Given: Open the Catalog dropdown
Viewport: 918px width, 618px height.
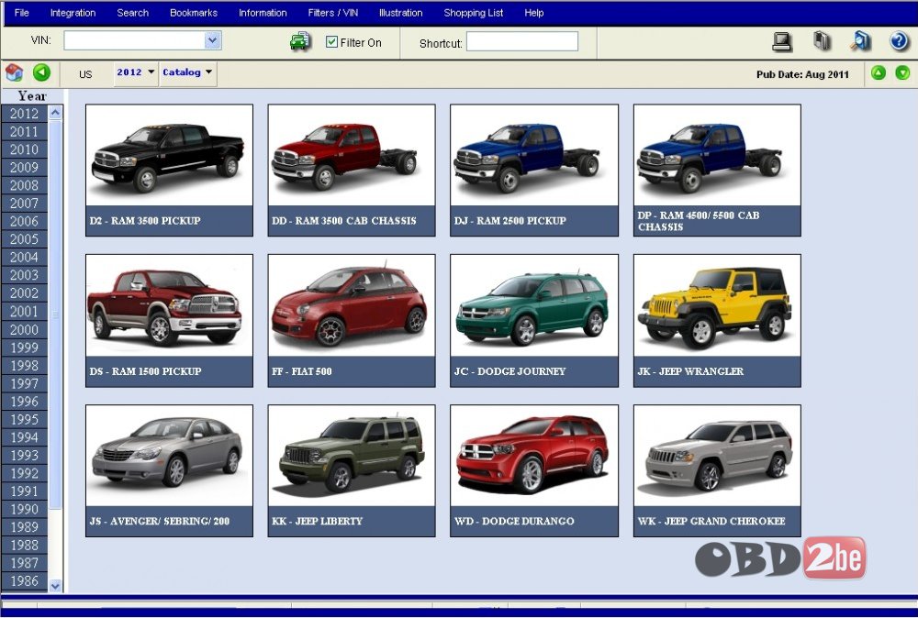Looking at the screenshot, I should pyautogui.click(x=188, y=73).
